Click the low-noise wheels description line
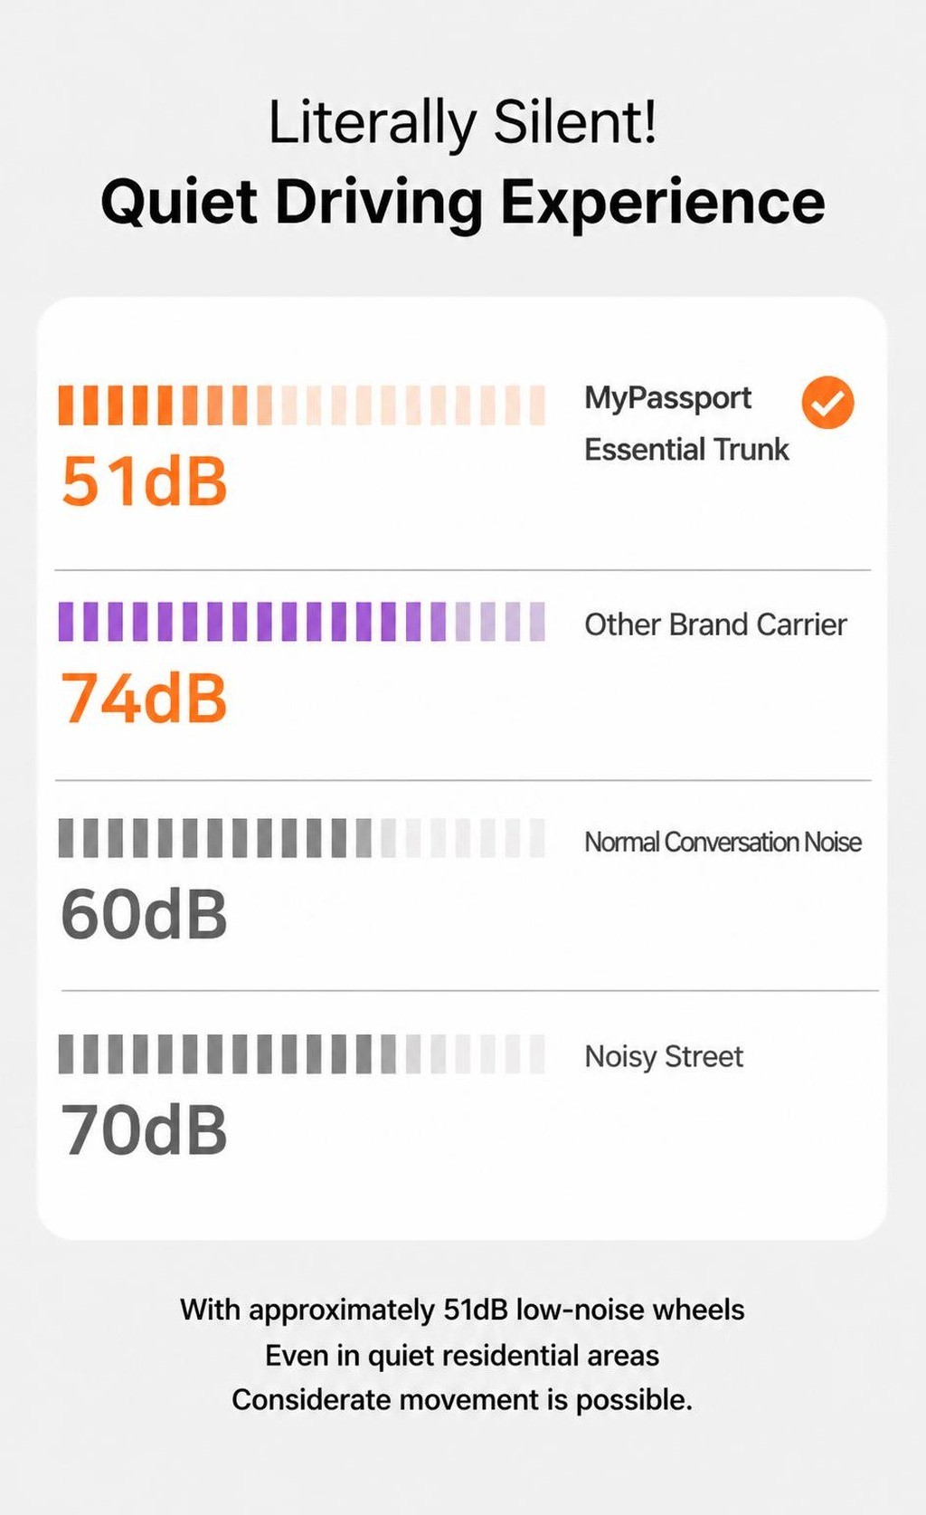The height and width of the screenshot is (1515, 926). [x=462, y=1310]
